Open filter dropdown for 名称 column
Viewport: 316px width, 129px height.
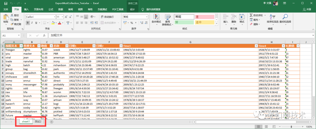(67, 46)
